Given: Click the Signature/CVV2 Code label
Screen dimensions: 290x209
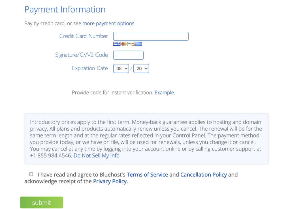Looking at the screenshot, I should coord(82,55).
